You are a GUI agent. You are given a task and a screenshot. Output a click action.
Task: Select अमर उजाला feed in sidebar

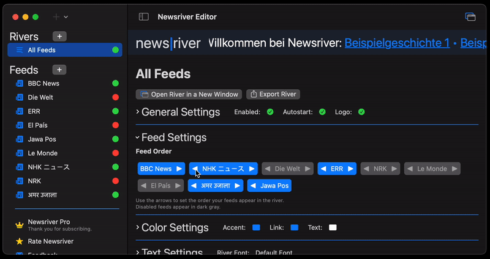pyautogui.click(x=65, y=195)
